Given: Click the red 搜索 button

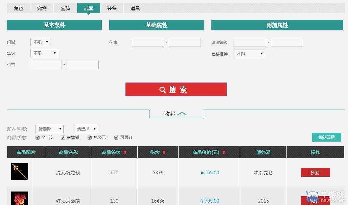Looking at the screenshot, I should click(176, 90).
